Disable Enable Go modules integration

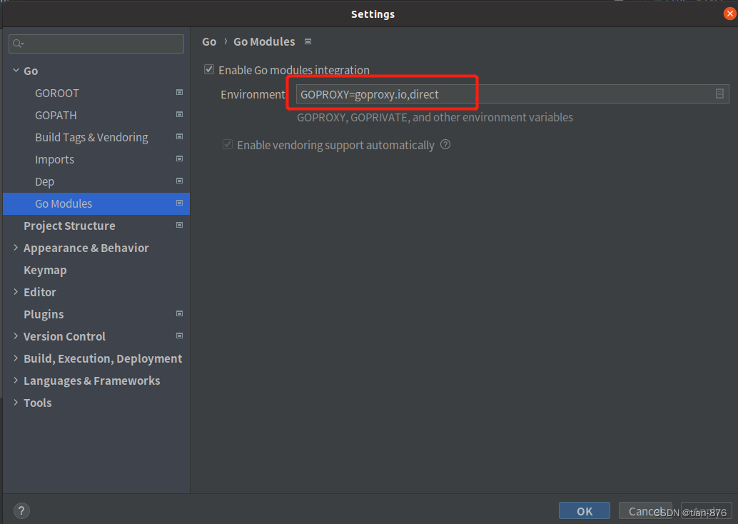point(209,69)
